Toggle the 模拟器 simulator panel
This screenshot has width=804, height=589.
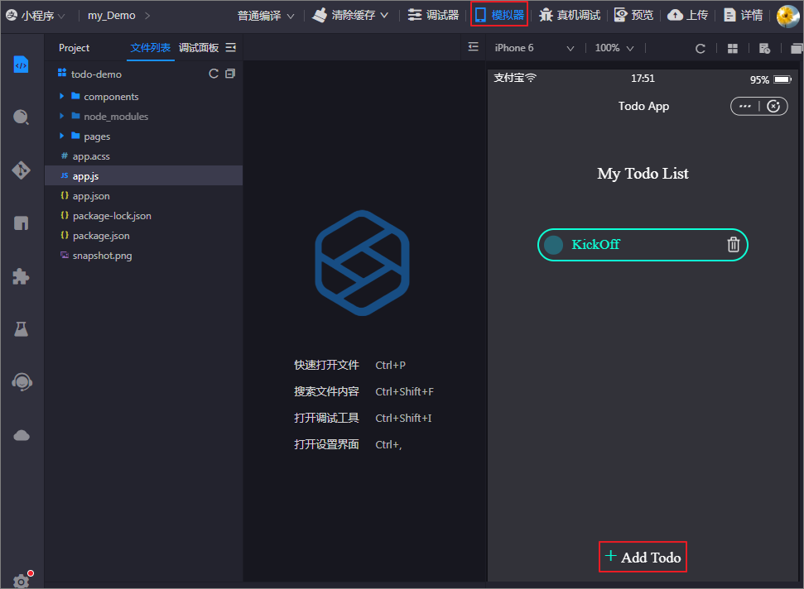499,15
